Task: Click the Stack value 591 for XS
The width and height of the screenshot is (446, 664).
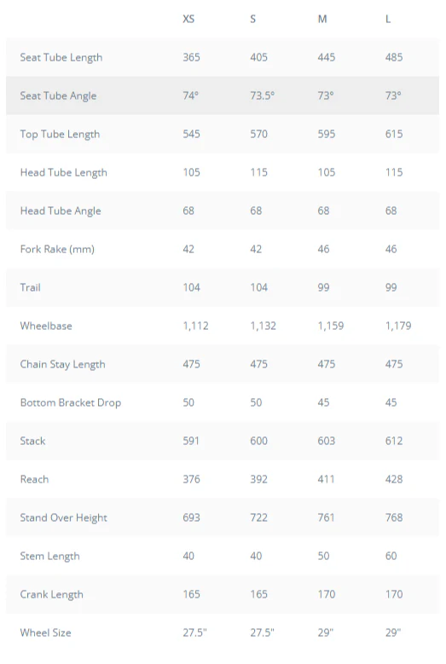Action: (191, 441)
